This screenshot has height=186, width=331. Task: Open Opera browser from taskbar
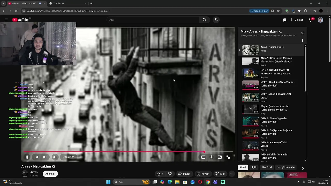[200, 182]
